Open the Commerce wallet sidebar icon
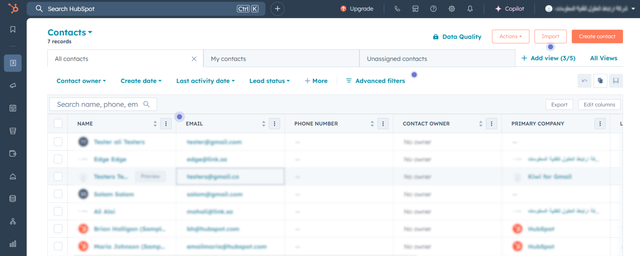The height and width of the screenshot is (256, 640). click(x=13, y=153)
